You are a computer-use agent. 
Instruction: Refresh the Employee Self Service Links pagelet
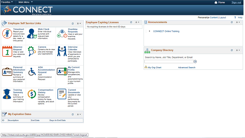click(x=73, y=23)
